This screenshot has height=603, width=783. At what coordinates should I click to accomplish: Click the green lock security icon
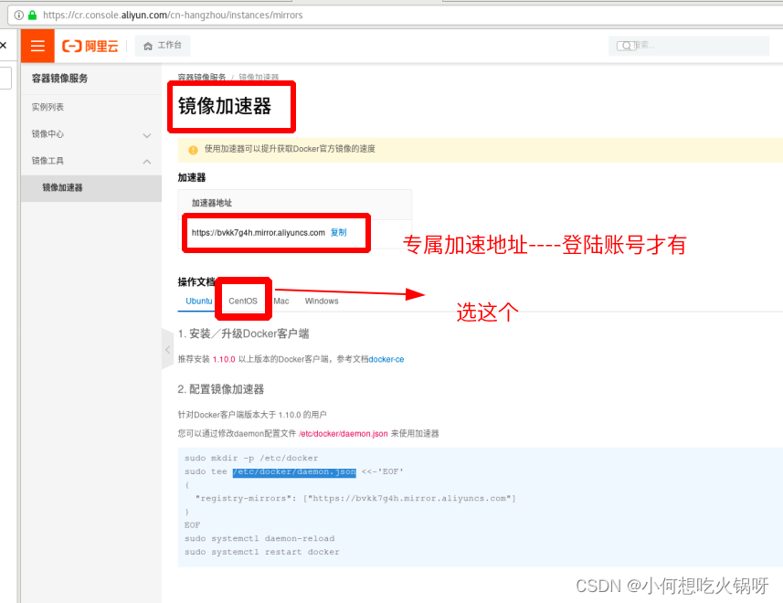33,15
